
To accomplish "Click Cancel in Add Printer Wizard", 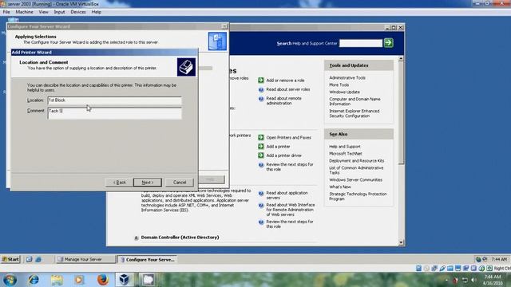I will (x=180, y=183).
